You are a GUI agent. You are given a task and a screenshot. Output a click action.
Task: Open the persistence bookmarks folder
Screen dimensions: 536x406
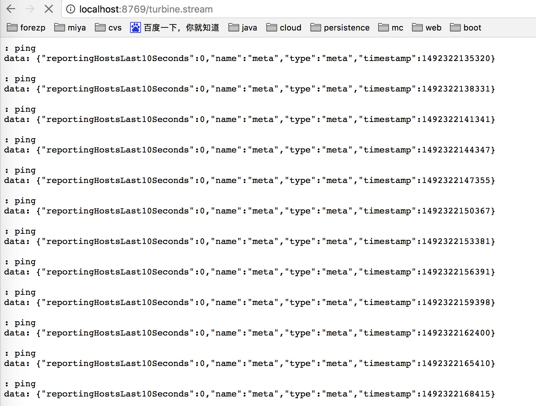pyautogui.click(x=340, y=27)
